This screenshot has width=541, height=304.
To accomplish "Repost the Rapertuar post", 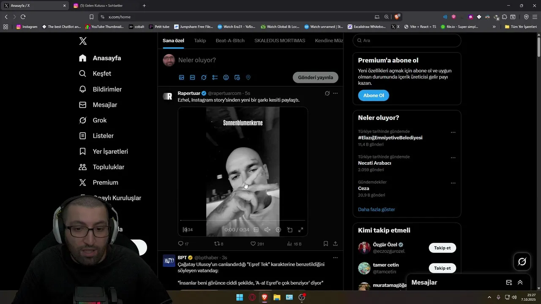I will pos(219,244).
